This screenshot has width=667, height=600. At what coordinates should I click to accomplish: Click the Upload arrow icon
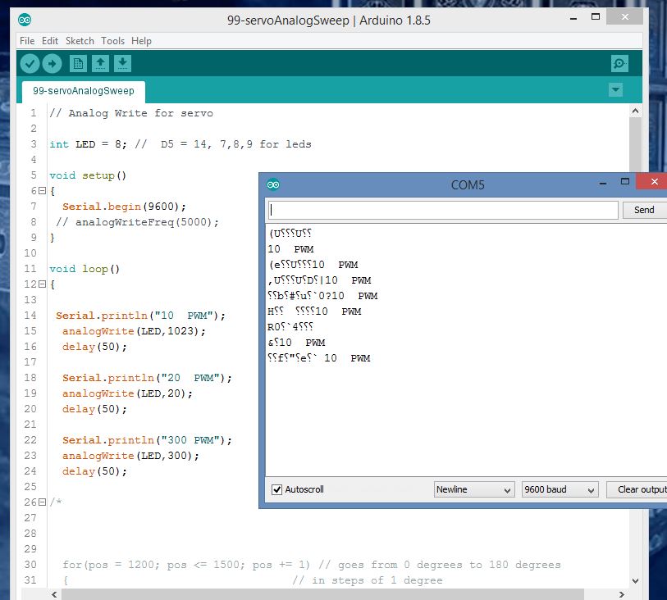click(x=53, y=62)
